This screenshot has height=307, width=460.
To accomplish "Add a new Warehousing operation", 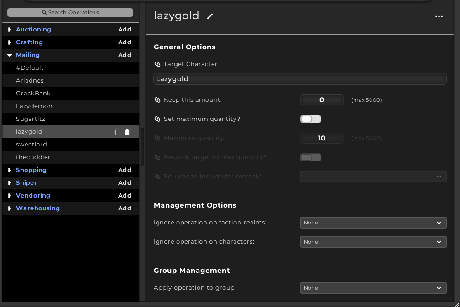I will point(125,208).
